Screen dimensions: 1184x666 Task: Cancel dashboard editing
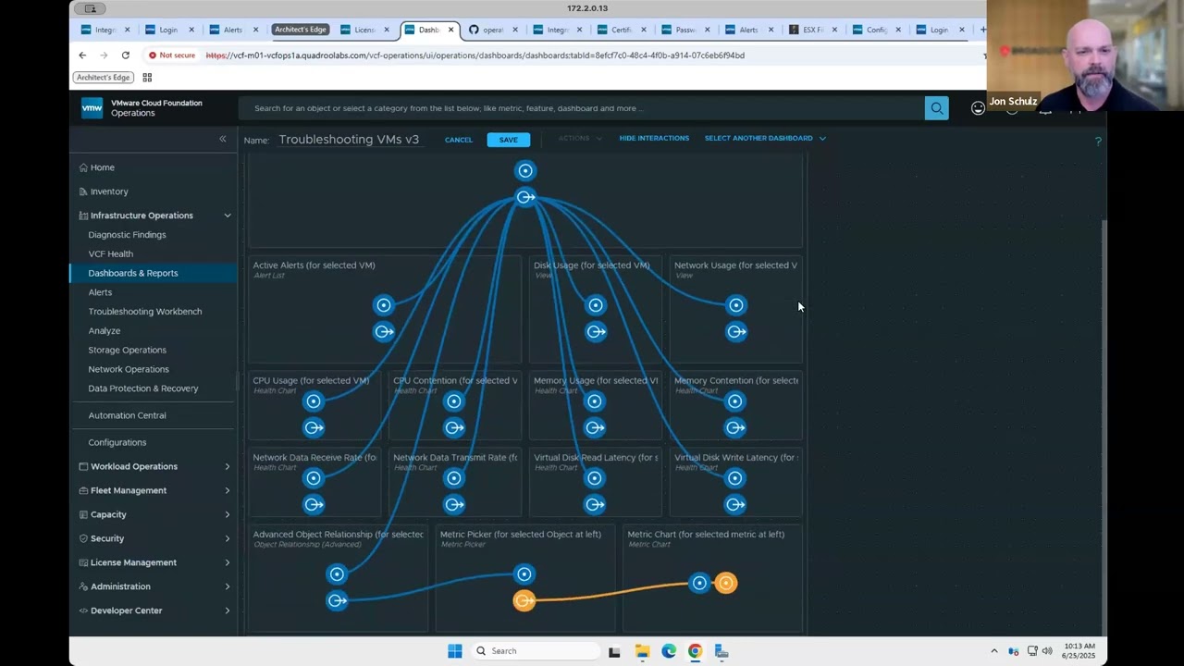click(458, 140)
